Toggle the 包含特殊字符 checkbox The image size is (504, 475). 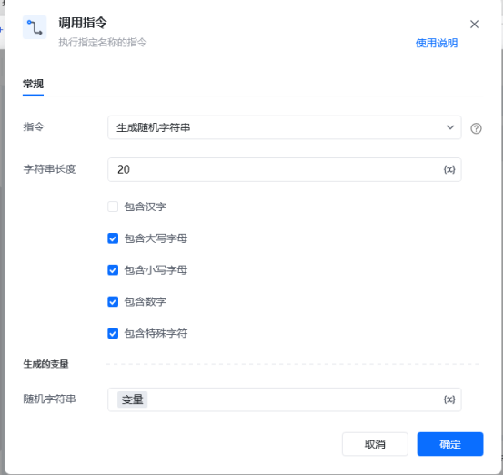click(113, 333)
